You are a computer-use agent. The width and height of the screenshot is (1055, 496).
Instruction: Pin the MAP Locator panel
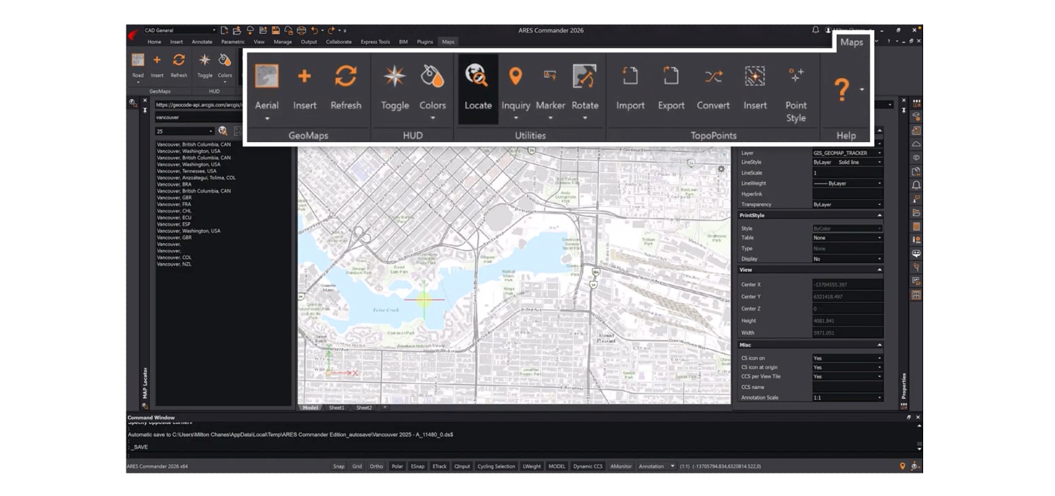pos(145,110)
